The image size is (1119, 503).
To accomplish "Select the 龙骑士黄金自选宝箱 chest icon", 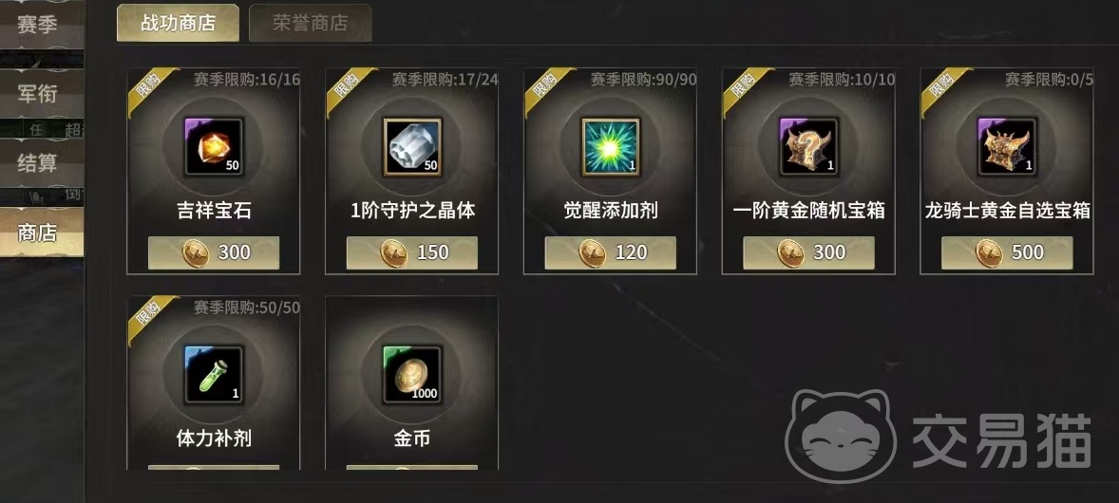I will click(x=1007, y=147).
